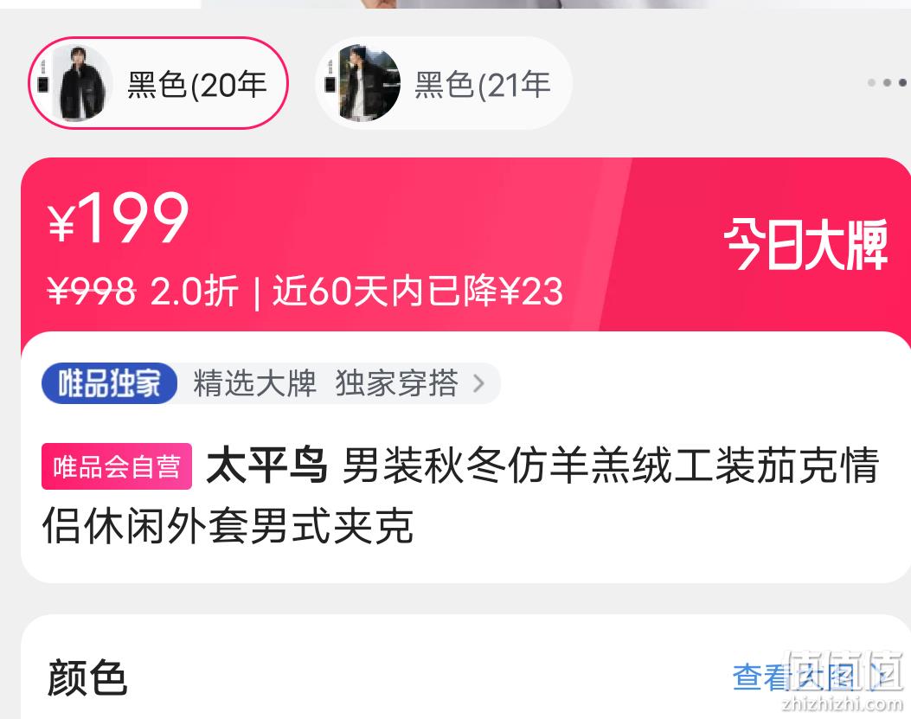Tap the 唯品会自营 pink tag
This screenshot has height=719, width=911.
coord(117,466)
